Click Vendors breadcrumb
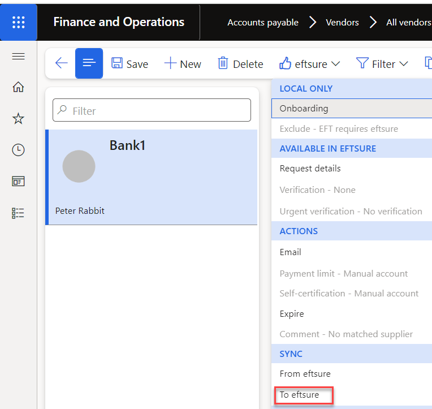This screenshot has width=432, height=409. [342, 22]
